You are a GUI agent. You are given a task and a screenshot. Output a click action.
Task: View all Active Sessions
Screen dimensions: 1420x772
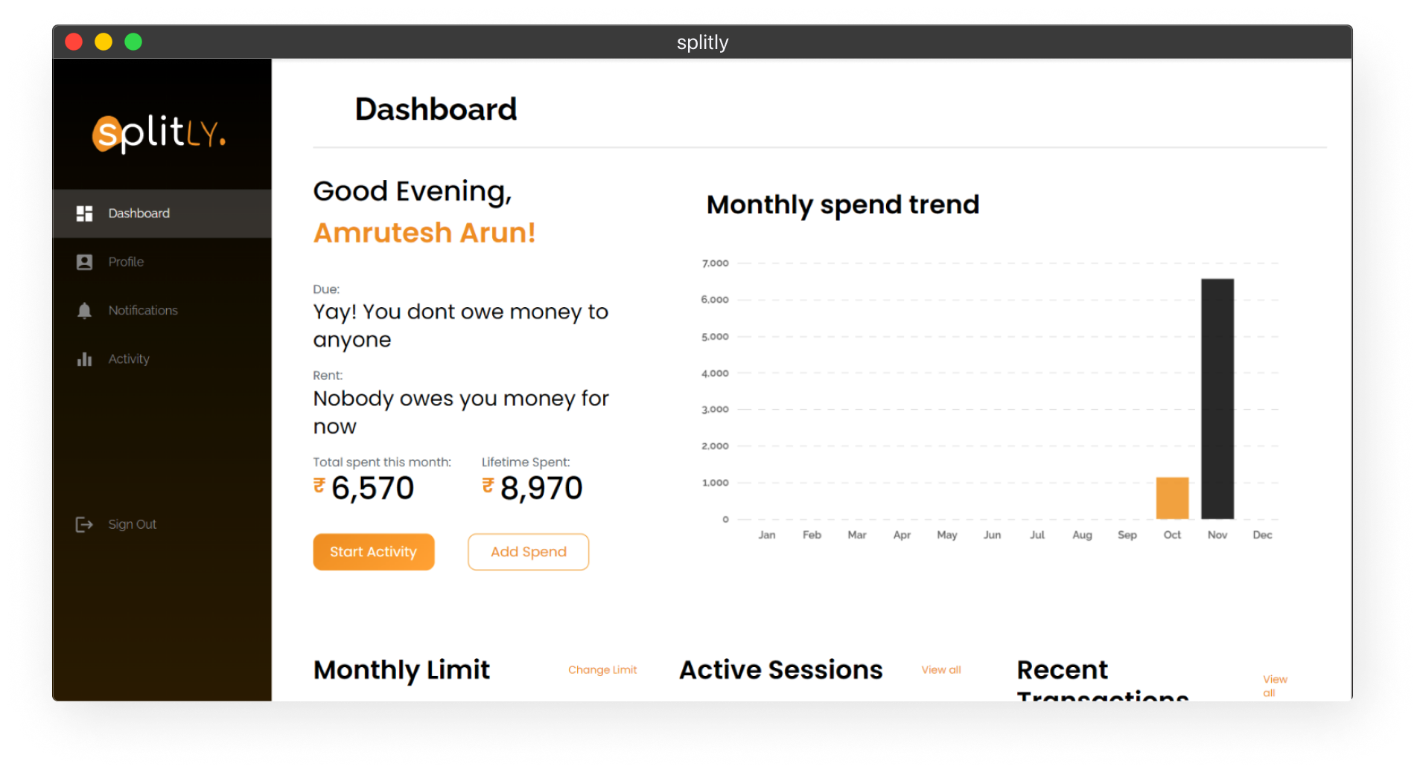point(941,669)
